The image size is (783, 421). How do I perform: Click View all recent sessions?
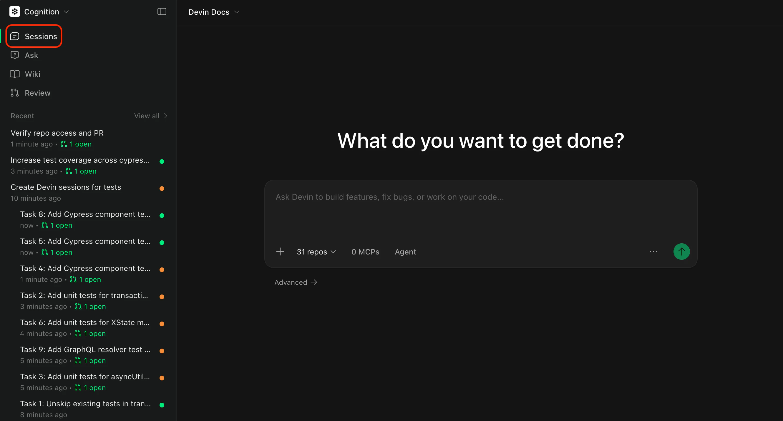click(150, 116)
